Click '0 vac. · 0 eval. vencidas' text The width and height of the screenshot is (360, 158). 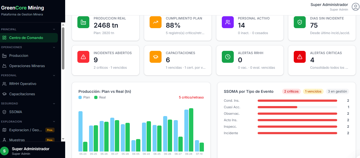click(x=257, y=68)
